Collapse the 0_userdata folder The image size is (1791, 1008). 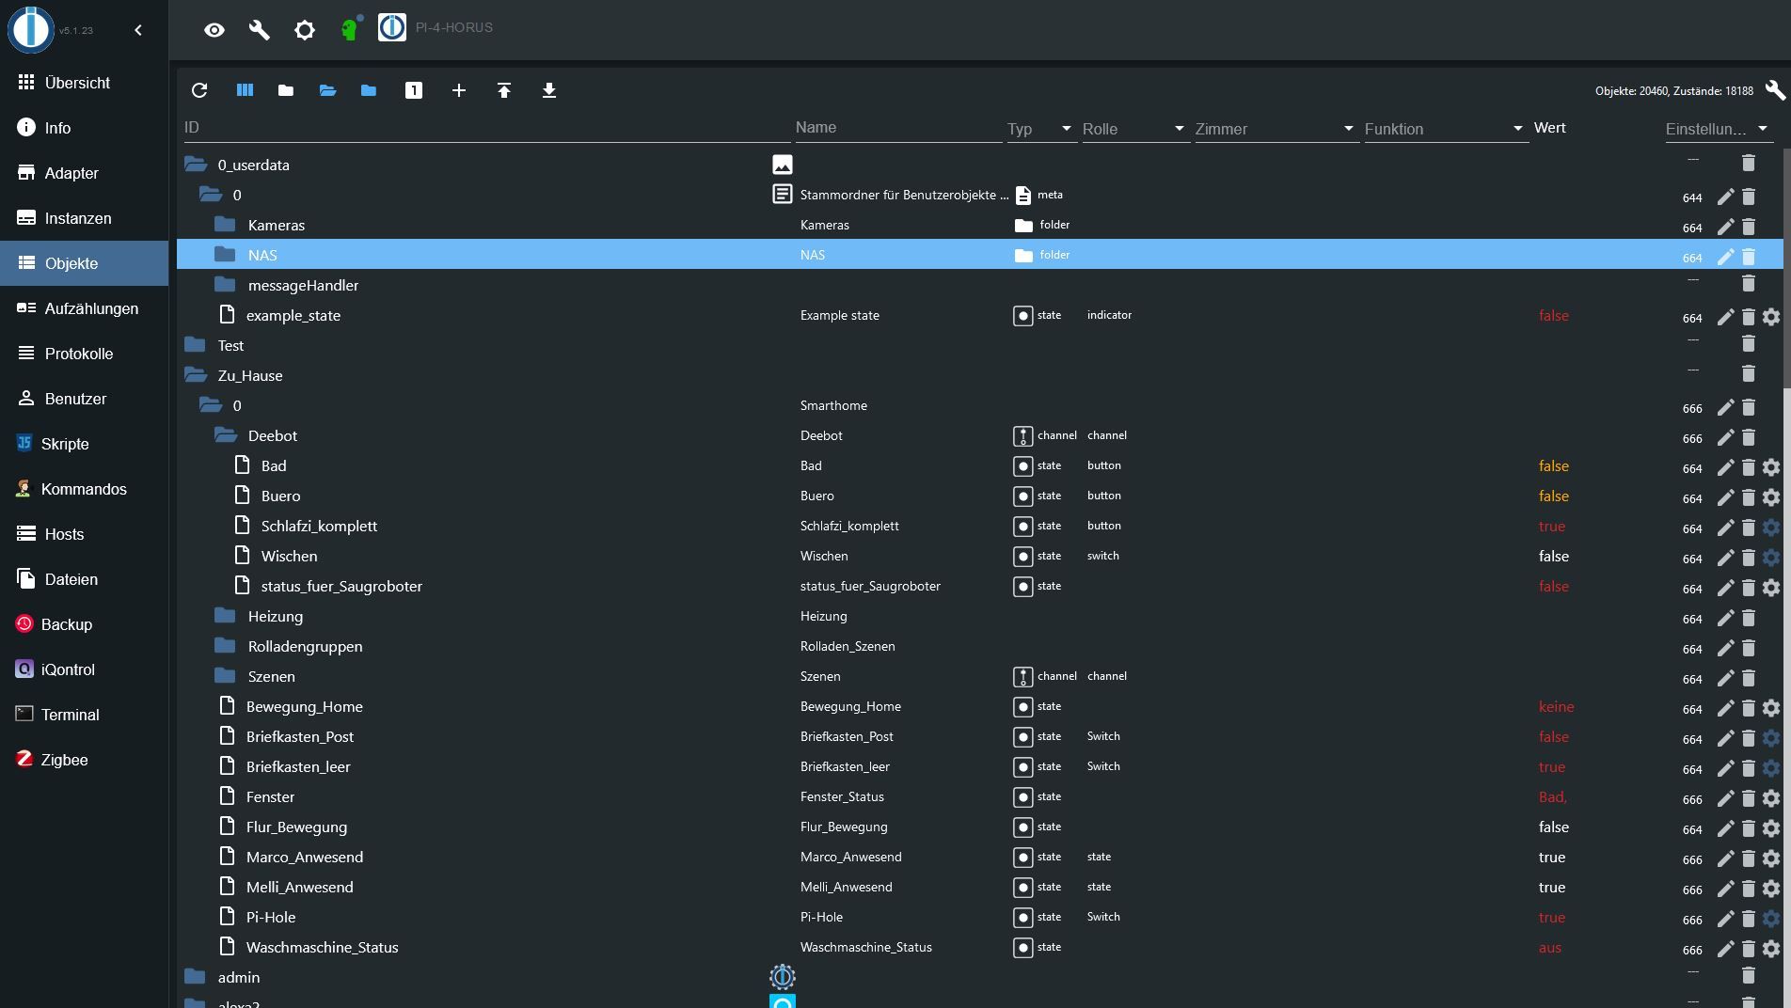(x=196, y=165)
